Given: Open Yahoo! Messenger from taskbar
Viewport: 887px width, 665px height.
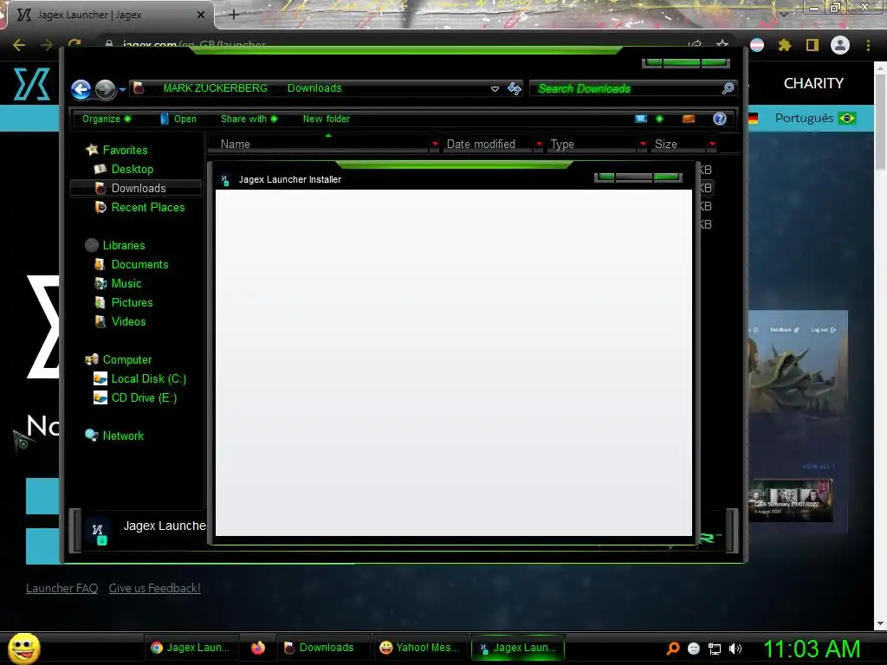Looking at the screenshot, I should point(419,648).
